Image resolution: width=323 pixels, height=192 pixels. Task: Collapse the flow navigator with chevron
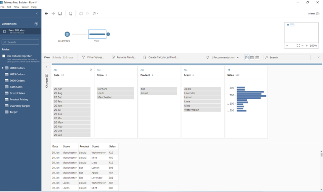287,46
